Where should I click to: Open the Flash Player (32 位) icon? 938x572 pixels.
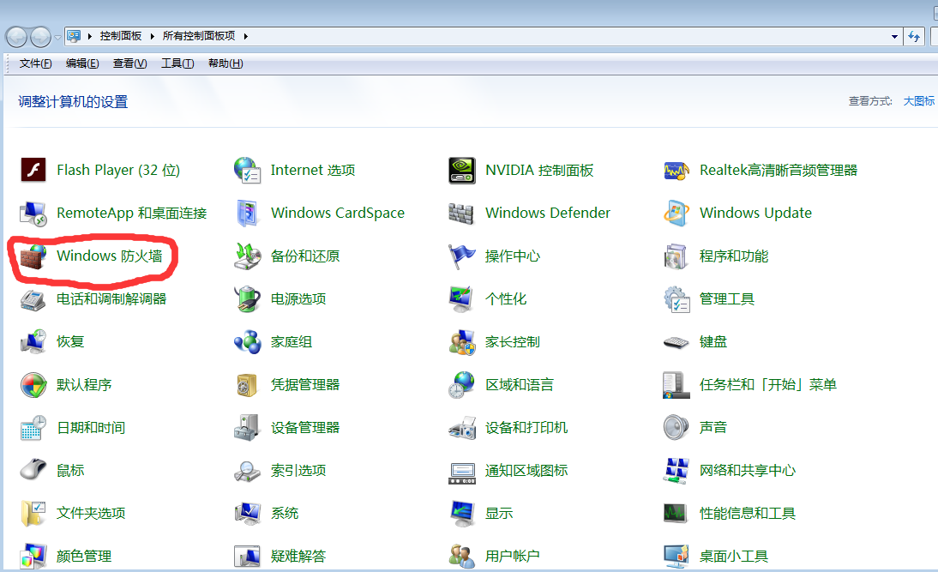pyautogui.click(x=33, y=170)
